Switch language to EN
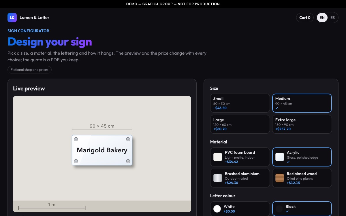The image size is (346, 216). 322,18
